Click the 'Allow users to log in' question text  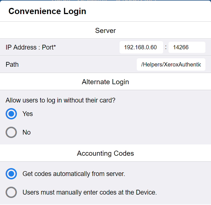click(x=60, y=100)
